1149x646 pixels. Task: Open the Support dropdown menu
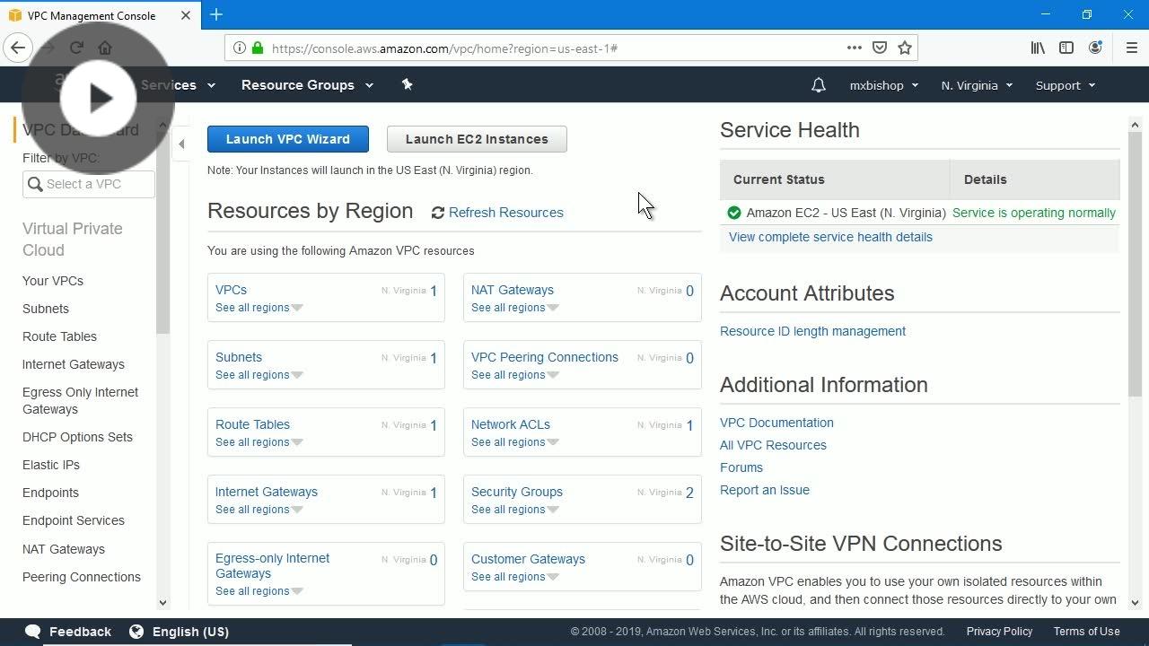click(x=1066, y=85)
